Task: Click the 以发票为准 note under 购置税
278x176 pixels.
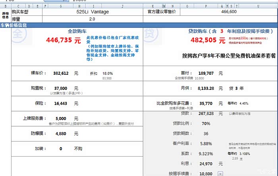Action: 66,93
